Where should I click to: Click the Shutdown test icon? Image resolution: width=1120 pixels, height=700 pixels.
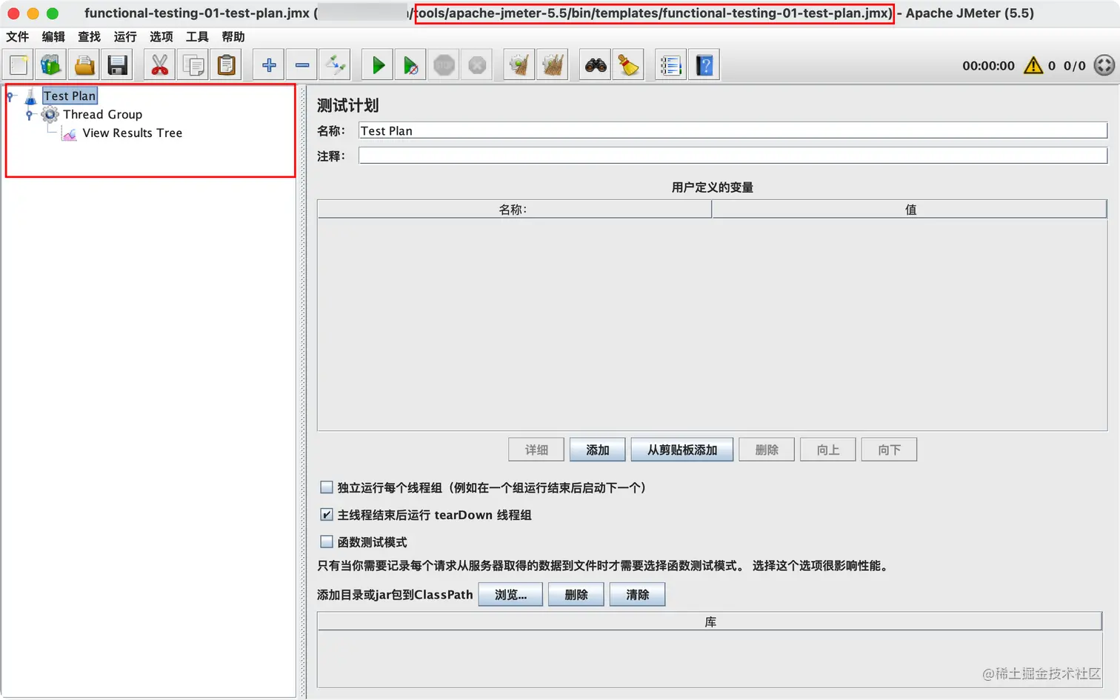(x=477, y=65)
